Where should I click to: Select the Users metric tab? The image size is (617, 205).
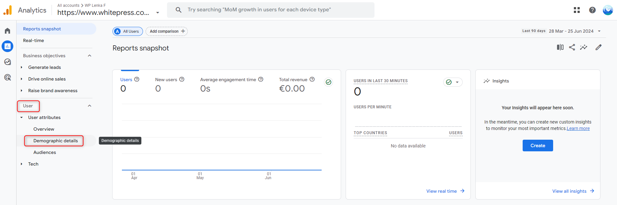130,84
